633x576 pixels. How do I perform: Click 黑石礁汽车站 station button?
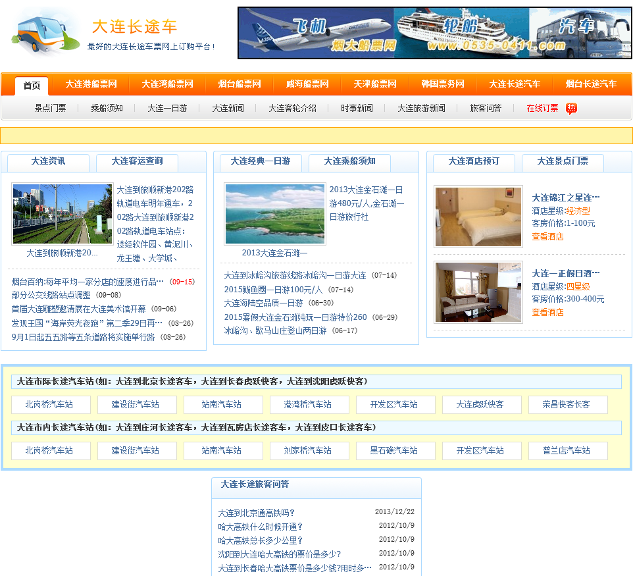click(395, 451)
